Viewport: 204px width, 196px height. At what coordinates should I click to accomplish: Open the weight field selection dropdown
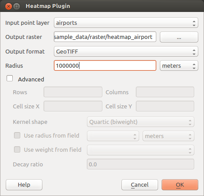point(140,150)
